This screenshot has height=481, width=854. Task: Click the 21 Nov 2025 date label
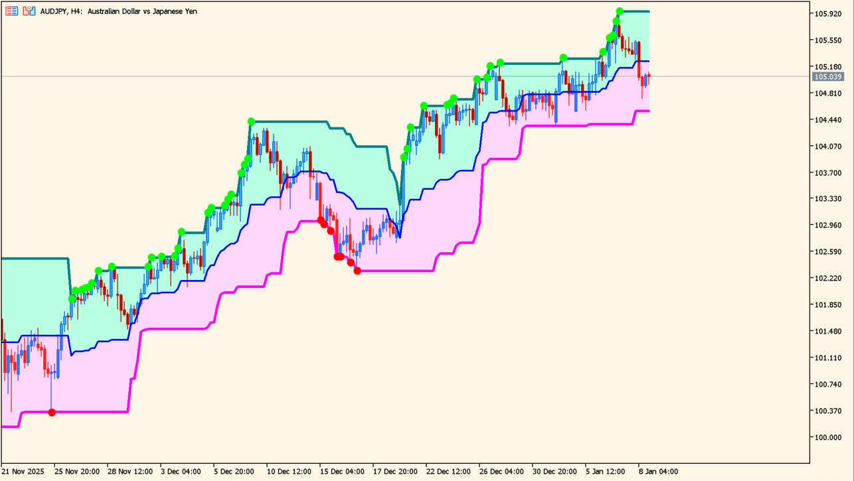pos(23,472)
